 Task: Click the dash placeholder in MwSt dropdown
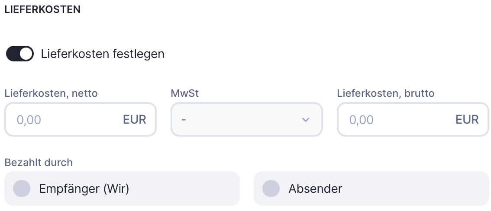[x=184, y=119]
